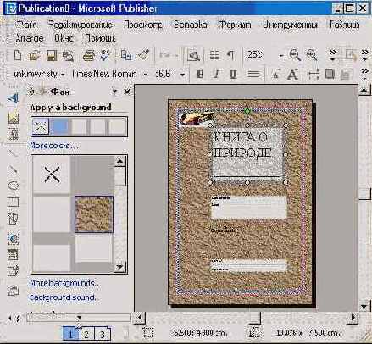Screen dimensions: 372x344
Task: Select the Rectangle shape tool
Action: click(13, 203)
